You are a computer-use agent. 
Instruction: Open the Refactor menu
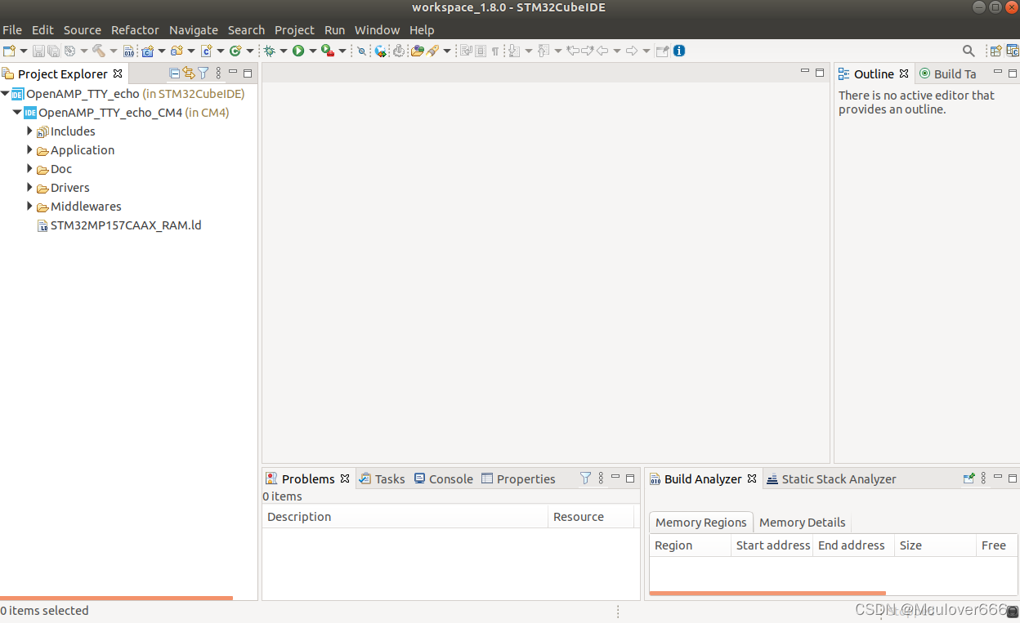[x=135, y=29]
